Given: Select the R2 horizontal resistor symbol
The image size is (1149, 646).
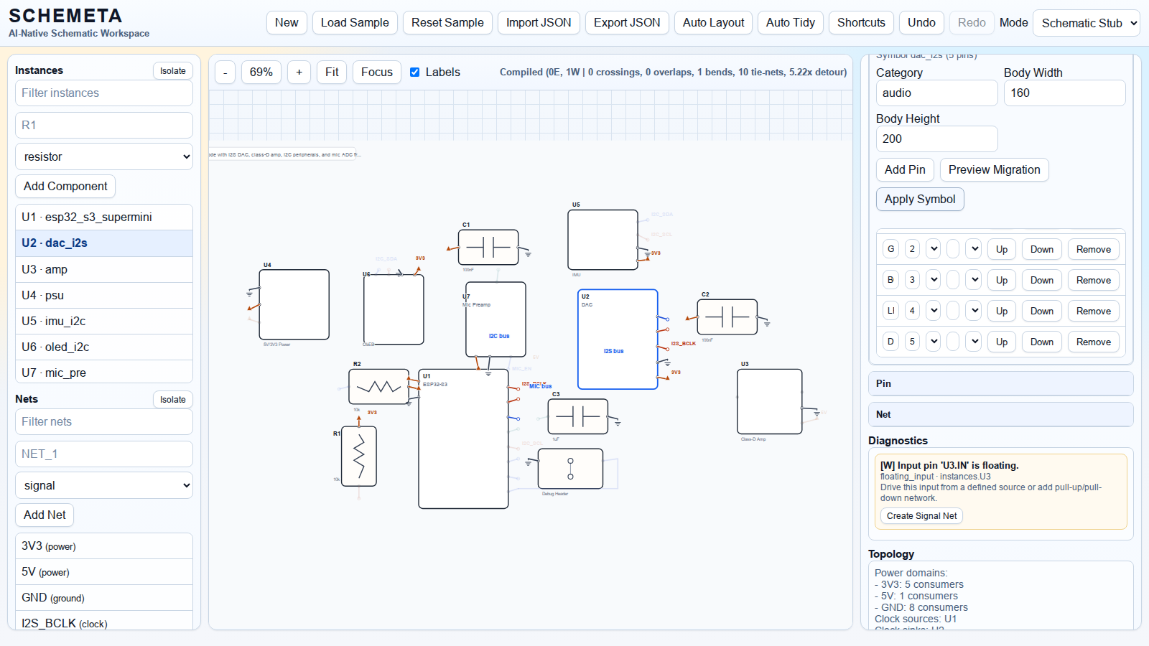Looking at the screenshot, I should (x=378, y=387).
